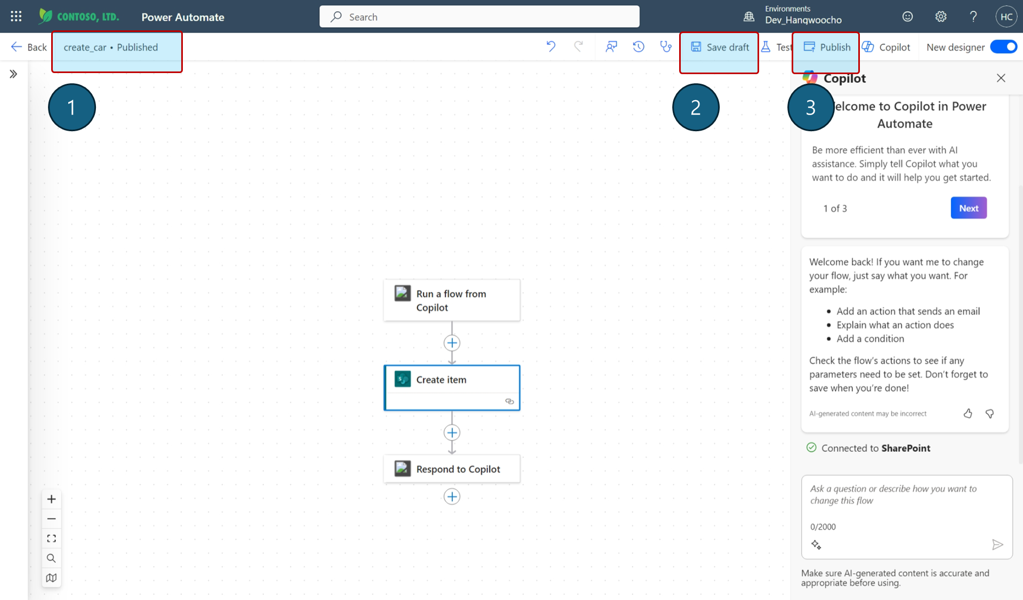Click the Publish button
This screenshot has height=600, width=1023.
click(x=827, y=47)
